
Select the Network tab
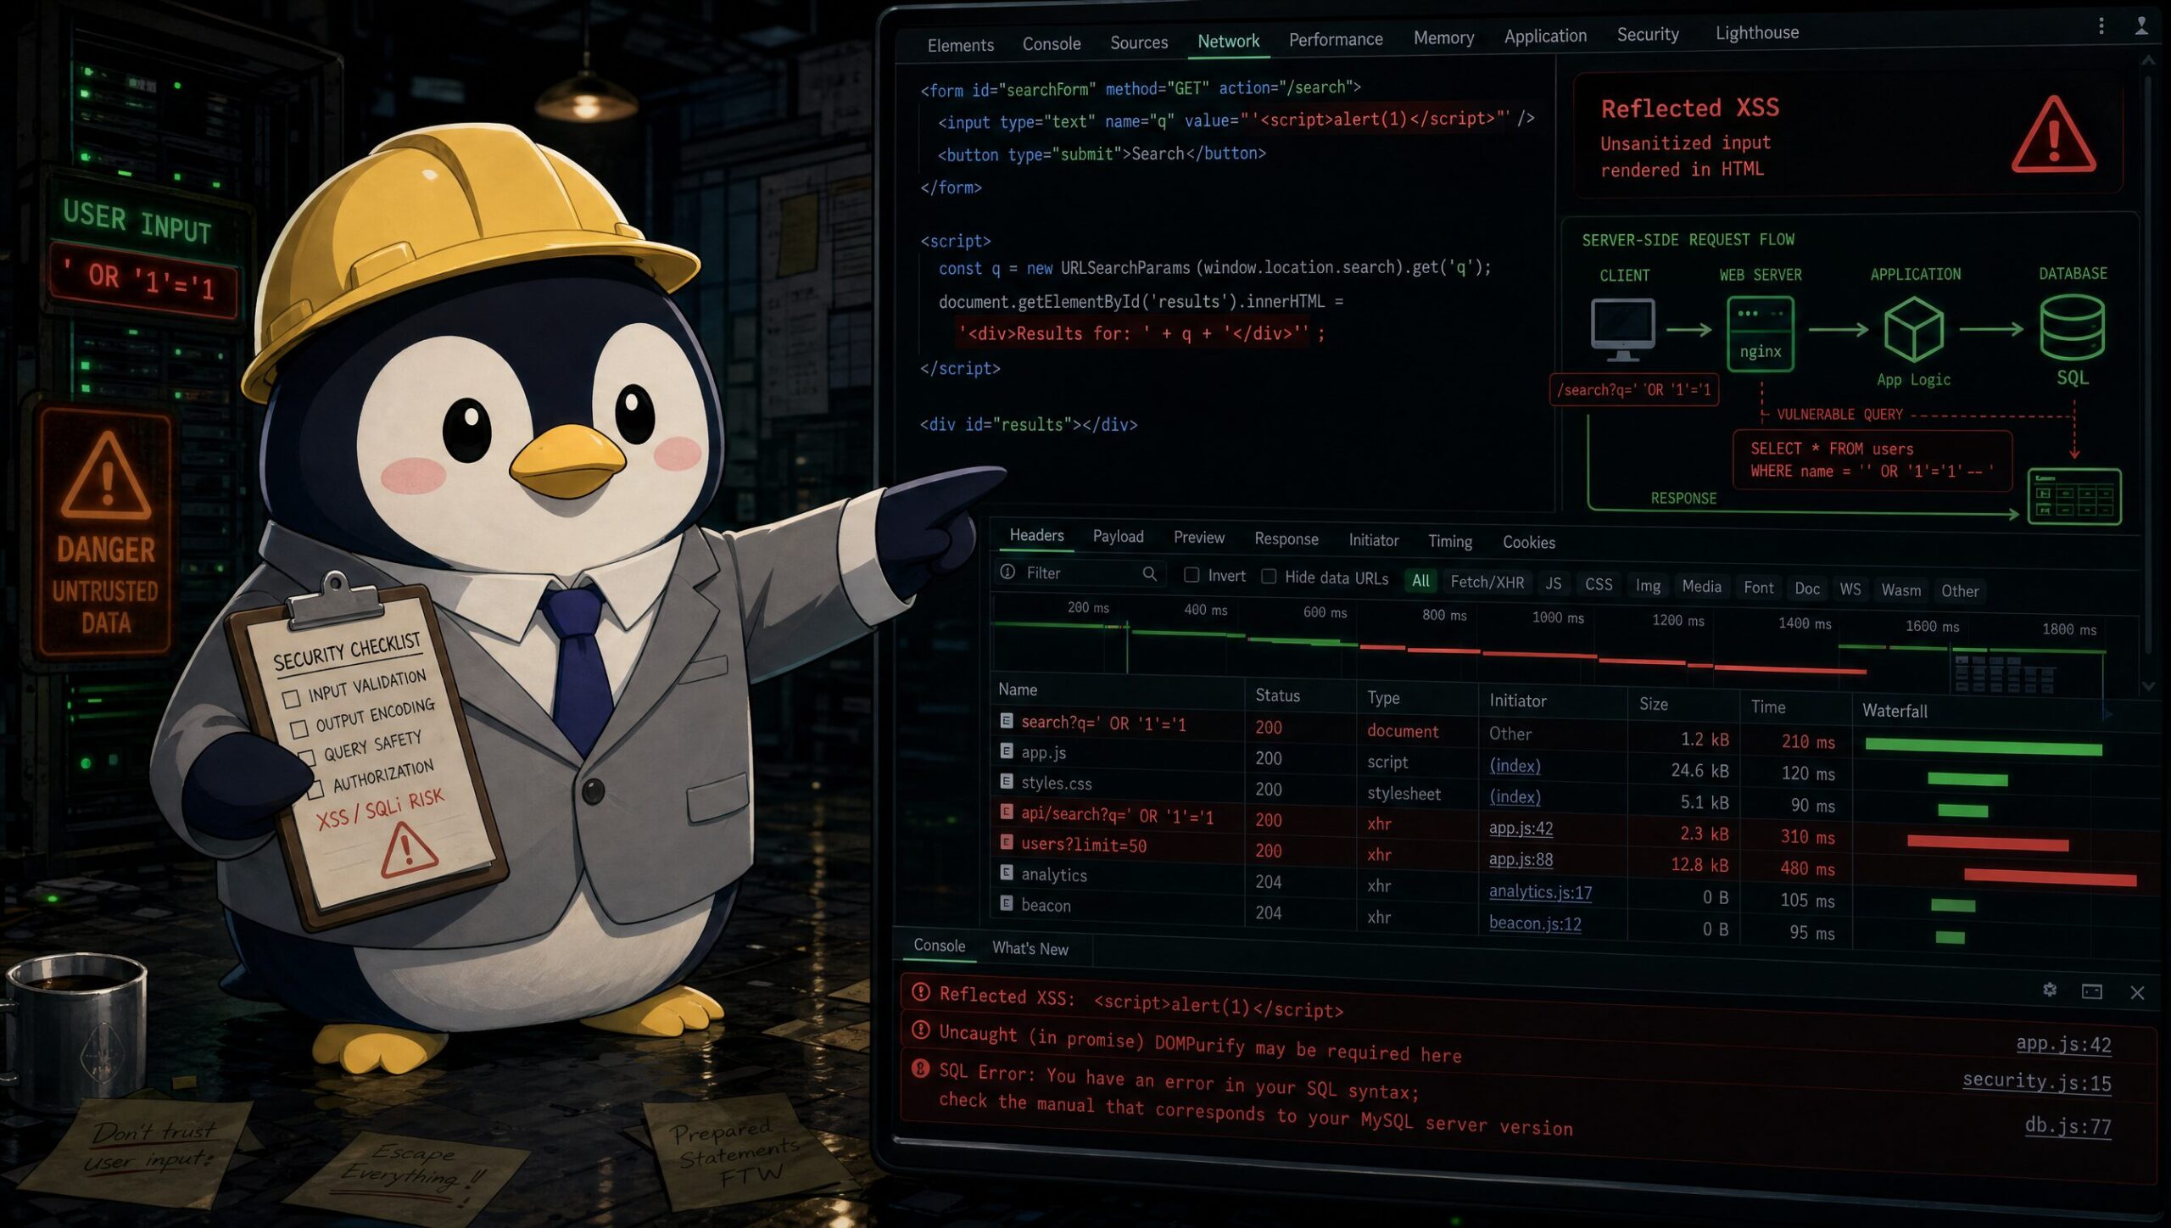pyautogui.click(x=1228, y=41)
